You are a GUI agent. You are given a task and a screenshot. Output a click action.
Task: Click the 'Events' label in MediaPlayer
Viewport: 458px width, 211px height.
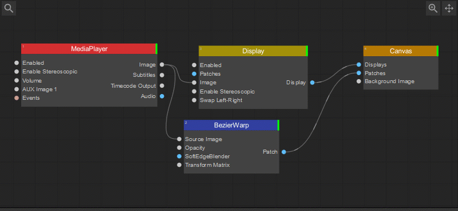pyautogui.click(x=31, y=98)
